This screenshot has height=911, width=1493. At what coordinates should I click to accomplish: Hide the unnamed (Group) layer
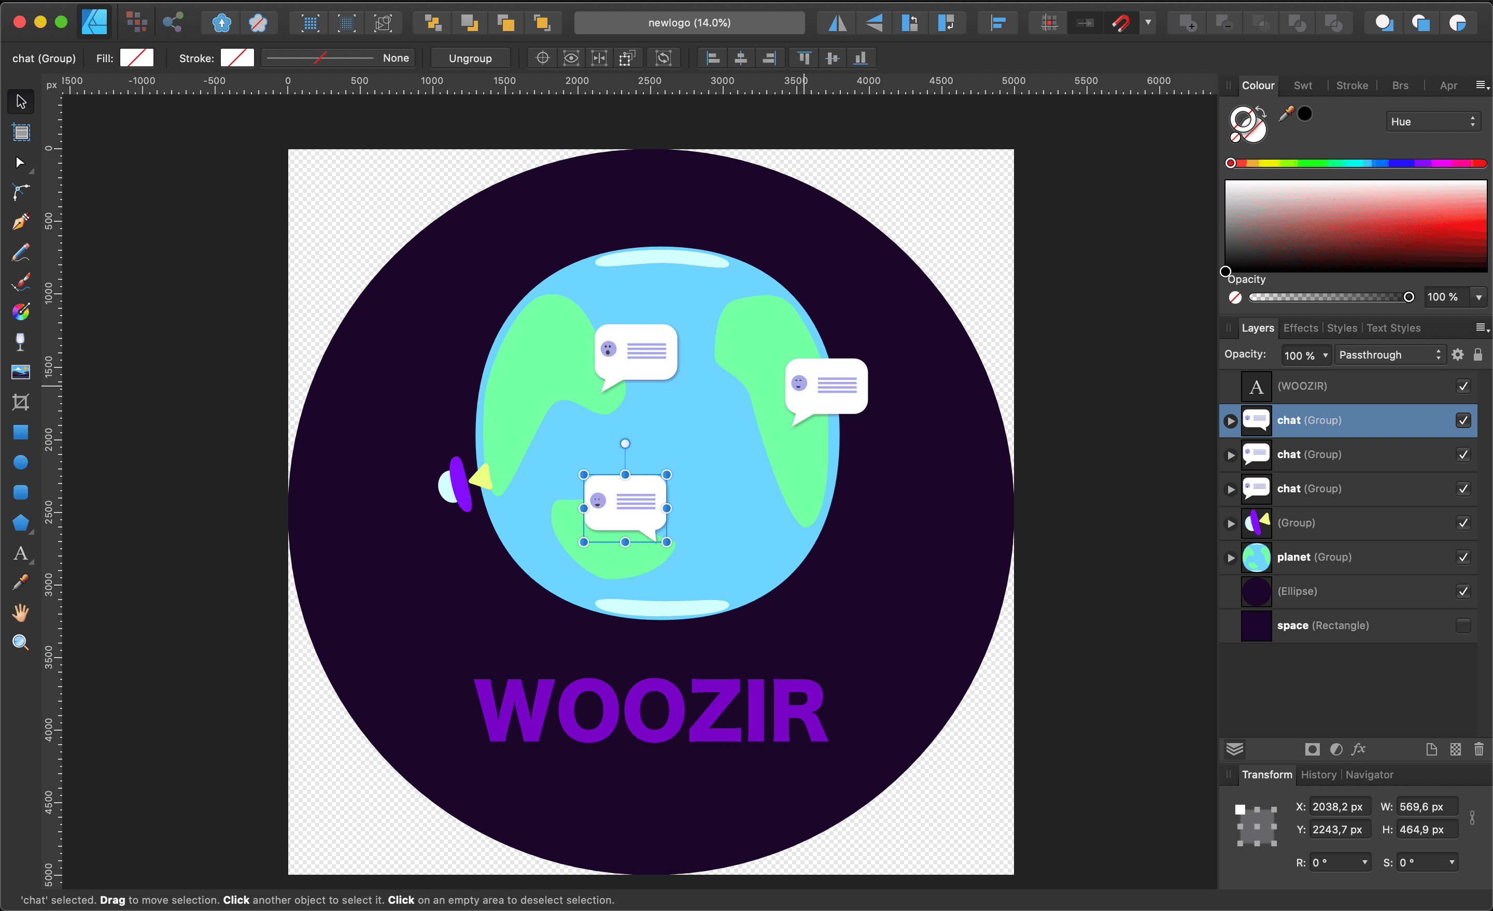pos(1463,523)
